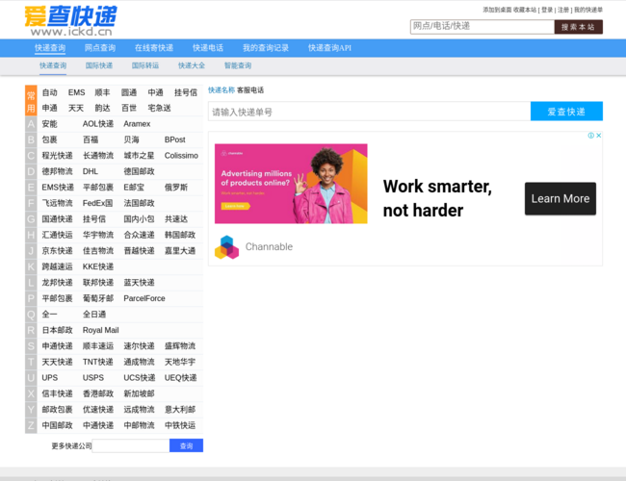Switch to the 快递大全 sub tab
Viewport: 626px width, 481px height.
[192, 65]
